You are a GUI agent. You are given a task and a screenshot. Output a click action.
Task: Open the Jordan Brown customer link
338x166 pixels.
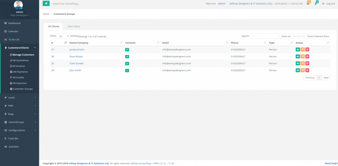(77, 50)
